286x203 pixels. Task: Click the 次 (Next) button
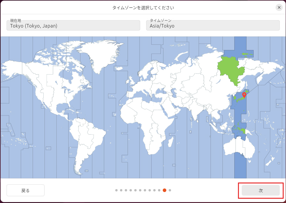tap(261, 191)
